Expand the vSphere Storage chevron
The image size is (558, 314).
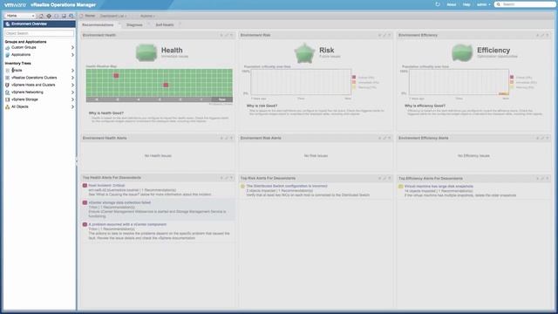pos(72,99)
